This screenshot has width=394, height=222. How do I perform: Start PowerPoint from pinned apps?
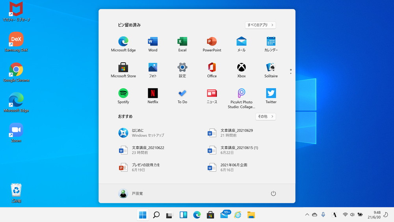[x=212, y=44]
